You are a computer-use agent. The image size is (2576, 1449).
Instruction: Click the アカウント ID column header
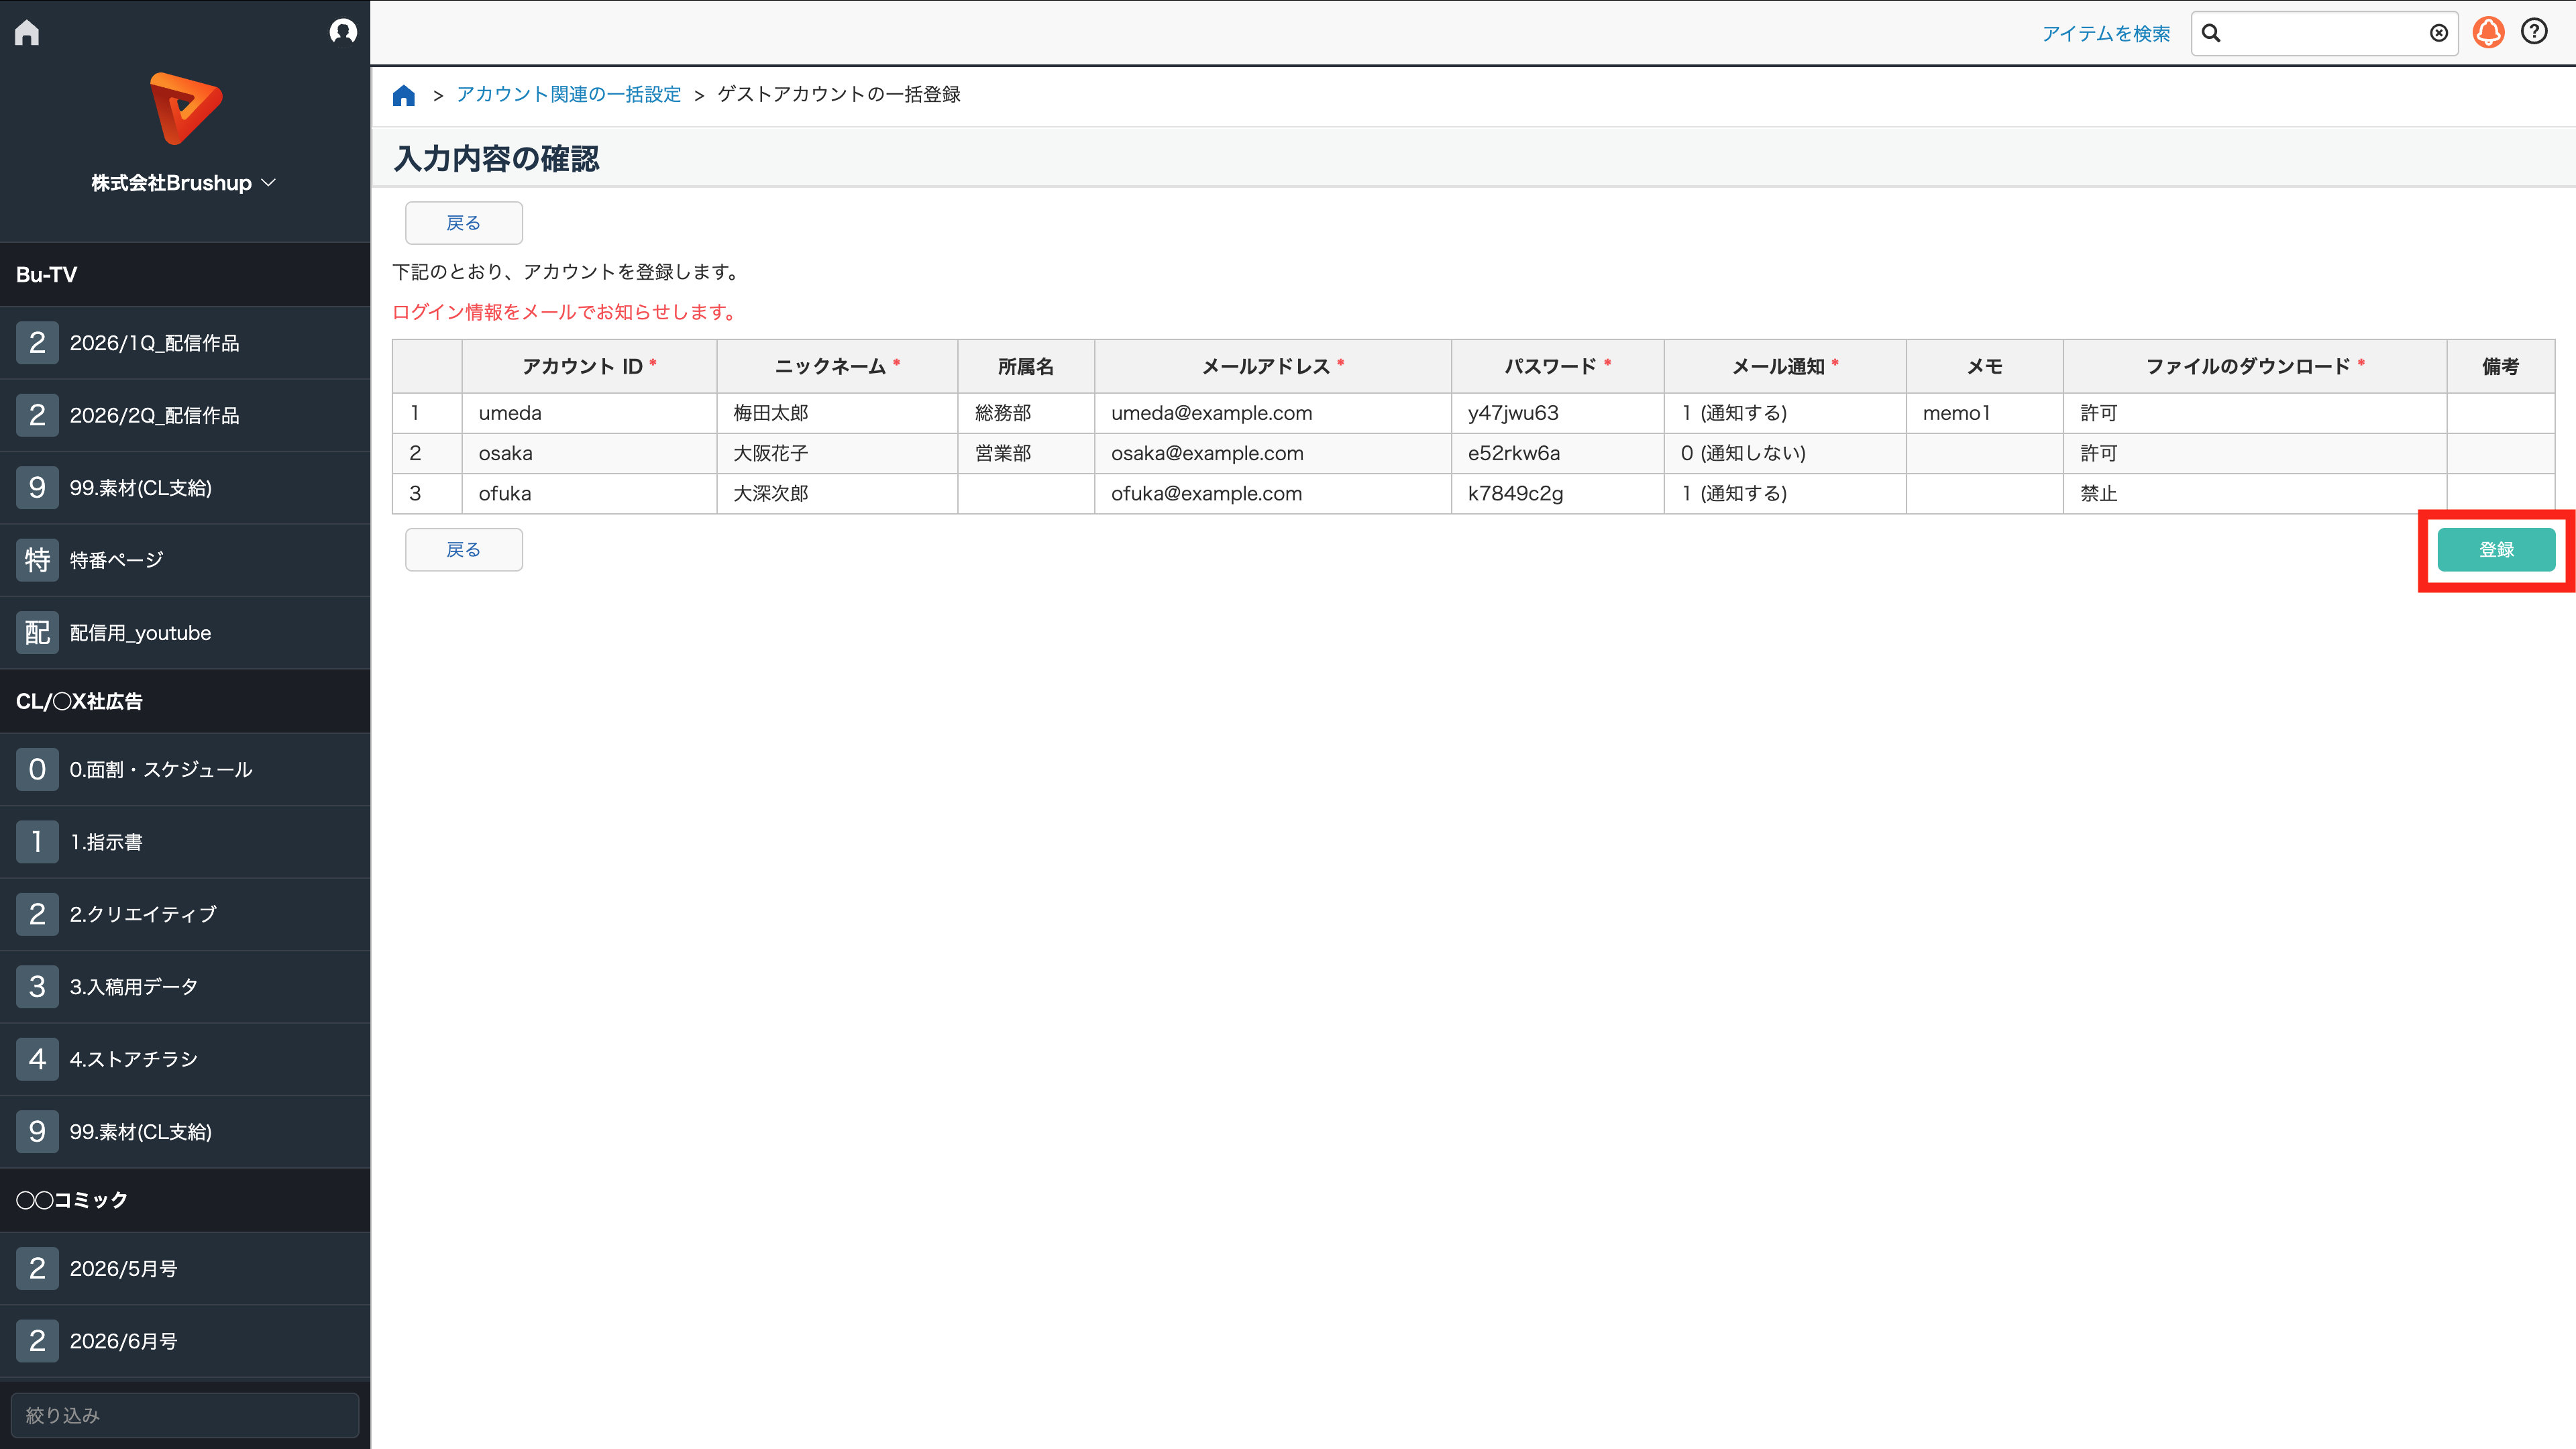pyautogui.click(x=589, y=366)
